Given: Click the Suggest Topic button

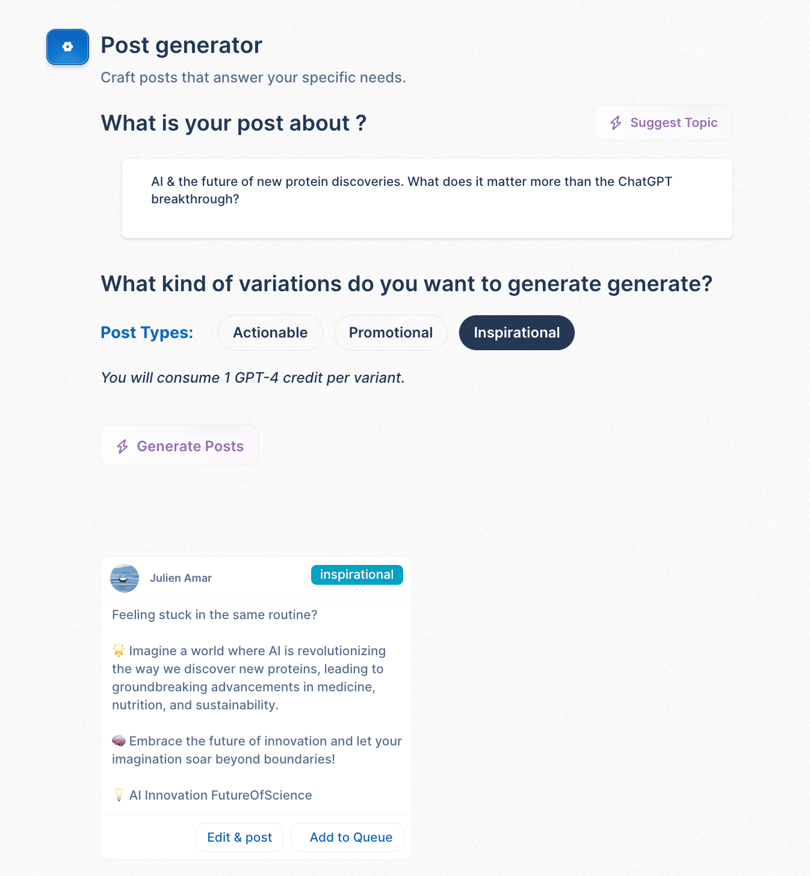Looking at the screenshot, I should [x=663, y=123].
